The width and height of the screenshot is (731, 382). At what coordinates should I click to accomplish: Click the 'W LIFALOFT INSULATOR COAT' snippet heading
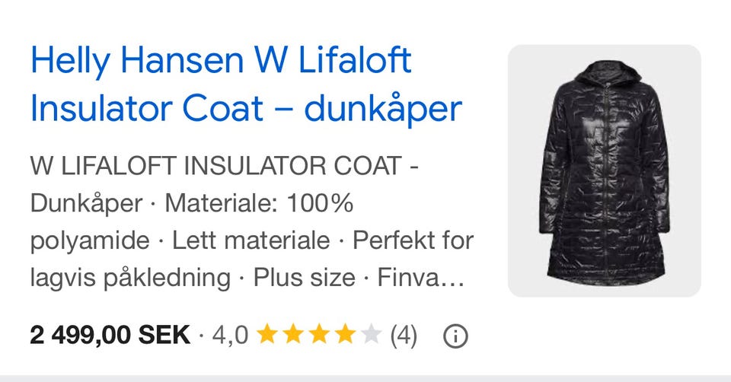(215, 167)
